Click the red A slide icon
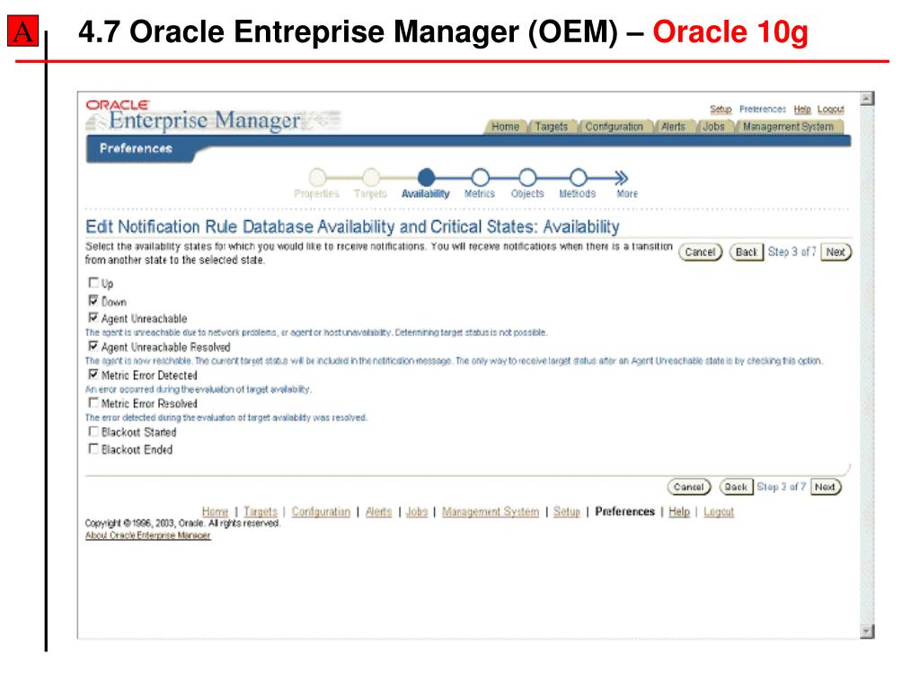920x690 pixels. point(22,31)
